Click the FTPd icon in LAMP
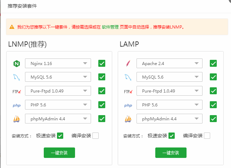Viewport: 231px width, 168px height. tap(128, 91)
